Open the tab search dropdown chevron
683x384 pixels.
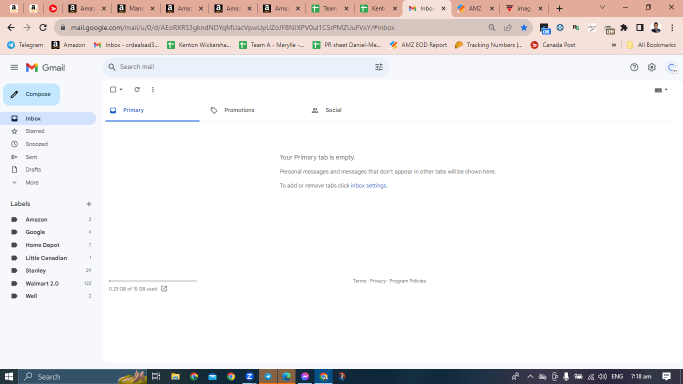tap(602, 7)
